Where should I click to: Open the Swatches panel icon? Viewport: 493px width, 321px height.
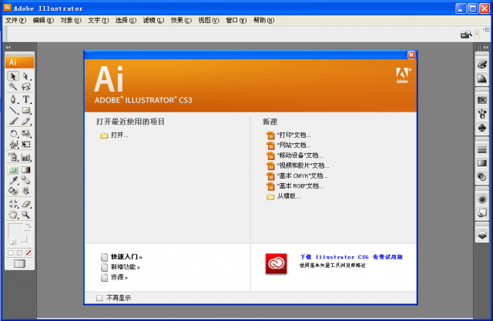click(x=482, y=100)
